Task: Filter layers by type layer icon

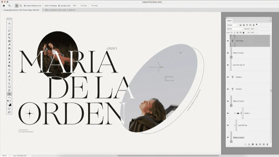Action: pyautogui.click(x=247, y=25)
